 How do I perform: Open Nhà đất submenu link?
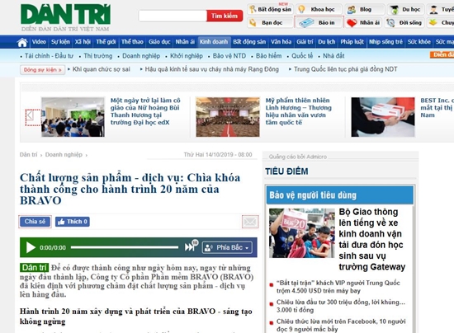333,56
